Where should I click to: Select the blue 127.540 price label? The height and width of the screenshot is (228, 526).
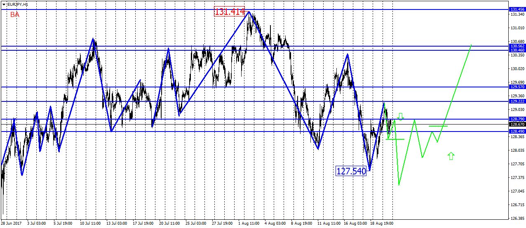(351, 171)
